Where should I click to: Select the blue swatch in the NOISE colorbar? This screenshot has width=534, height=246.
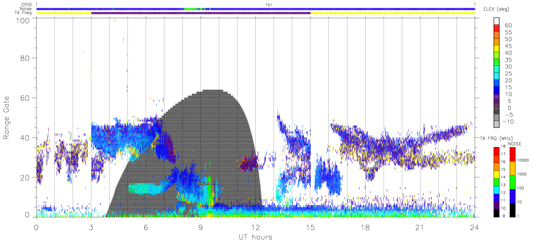[x=513, y=196]
